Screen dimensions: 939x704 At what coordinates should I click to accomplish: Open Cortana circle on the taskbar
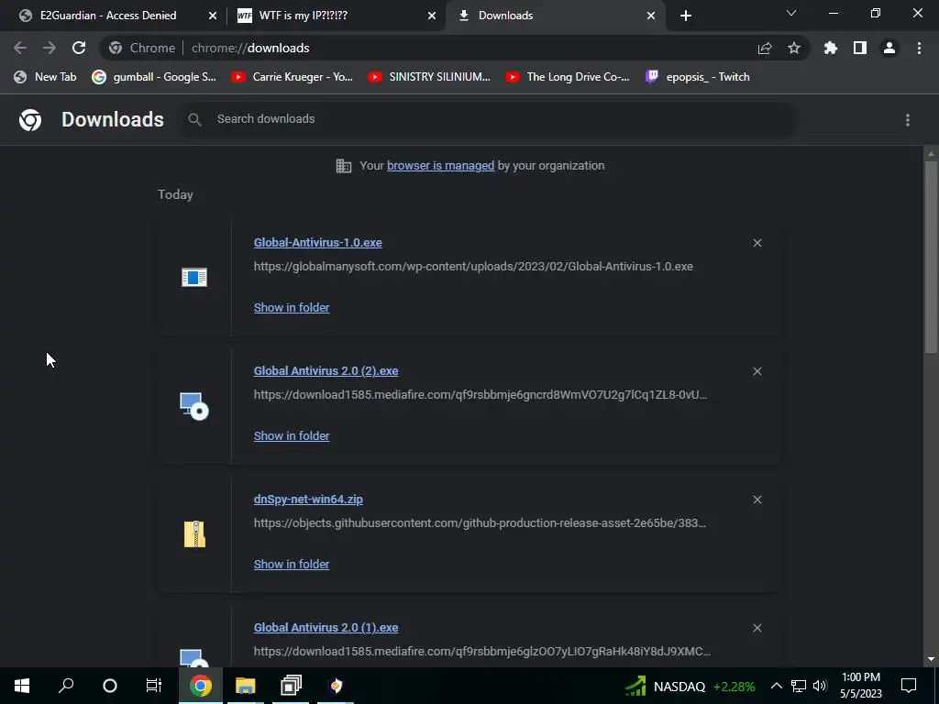110,686
